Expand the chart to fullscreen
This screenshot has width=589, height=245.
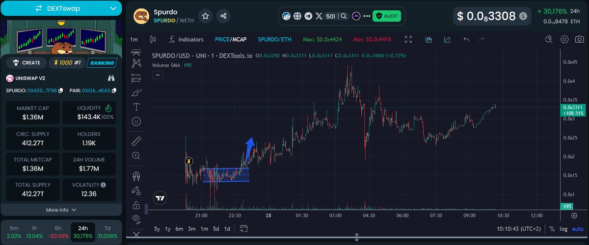408,39
